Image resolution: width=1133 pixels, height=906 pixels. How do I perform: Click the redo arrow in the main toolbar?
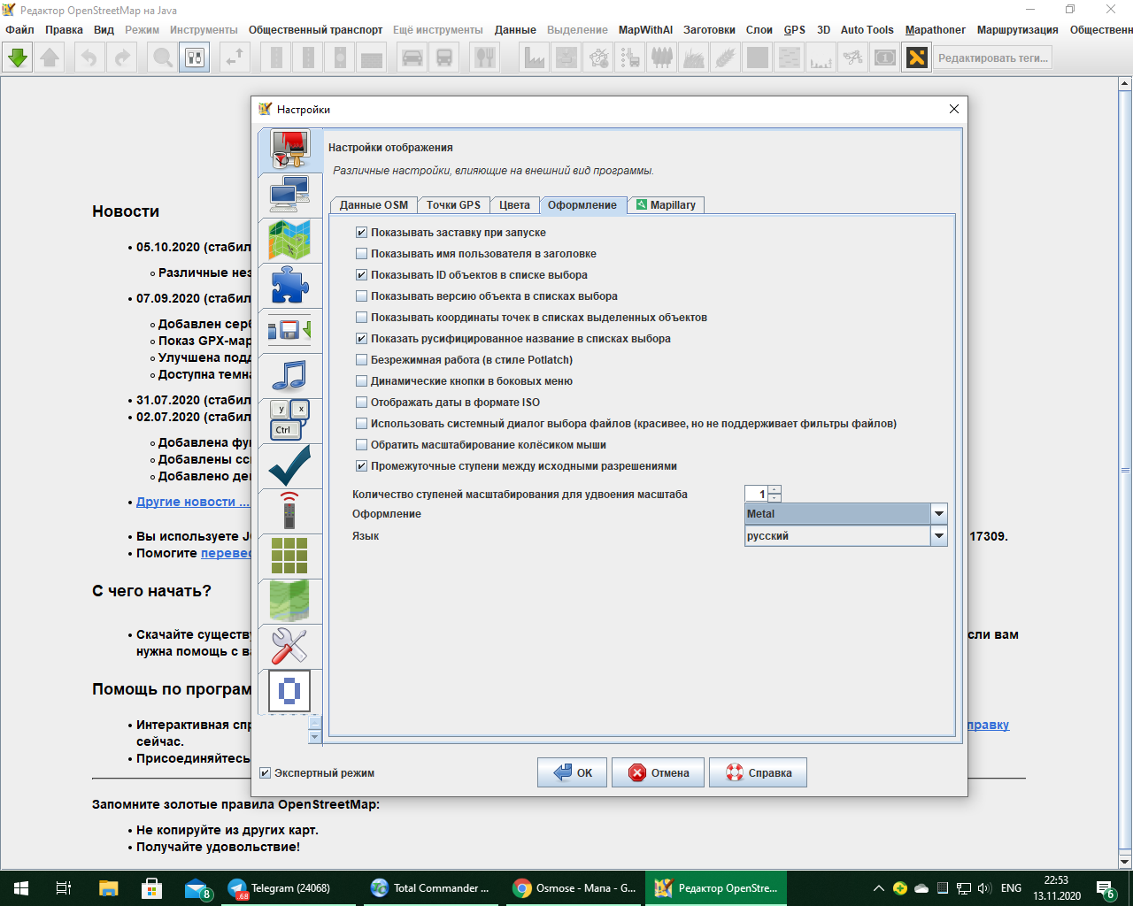tap(122, 58)
